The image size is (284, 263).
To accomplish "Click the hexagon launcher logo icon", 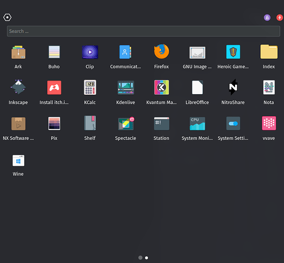I will 7,17.
